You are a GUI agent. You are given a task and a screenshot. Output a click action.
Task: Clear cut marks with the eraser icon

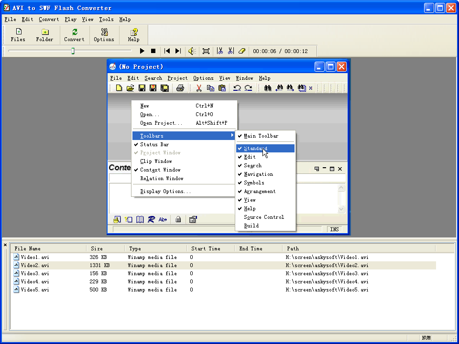[x=242, y=51]
